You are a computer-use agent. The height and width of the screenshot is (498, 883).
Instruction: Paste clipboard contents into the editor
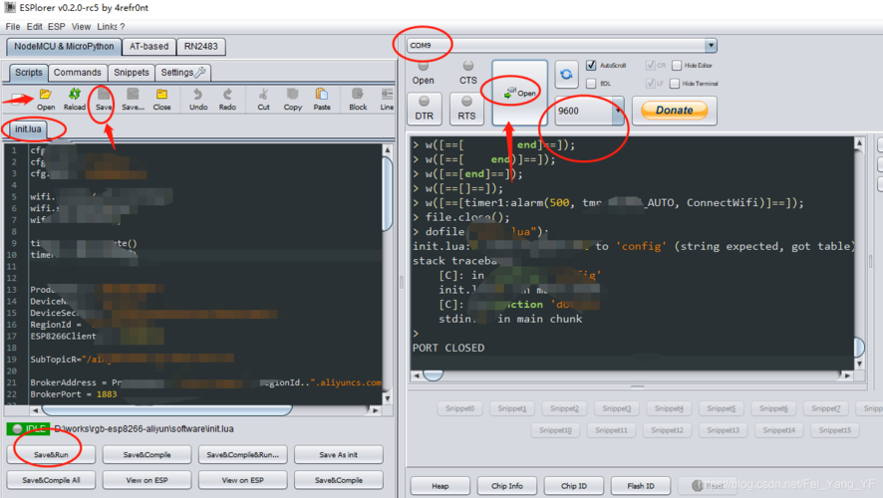click(x=322, y=99)
